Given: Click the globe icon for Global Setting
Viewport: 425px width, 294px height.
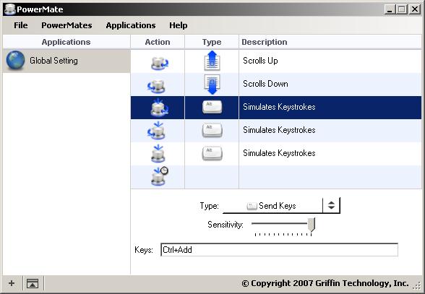Looking at the screenshot, I should click(x=15, y=61).
